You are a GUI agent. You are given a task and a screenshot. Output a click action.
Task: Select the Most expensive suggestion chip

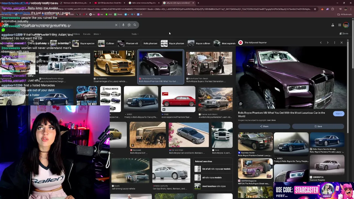[225, 43]
